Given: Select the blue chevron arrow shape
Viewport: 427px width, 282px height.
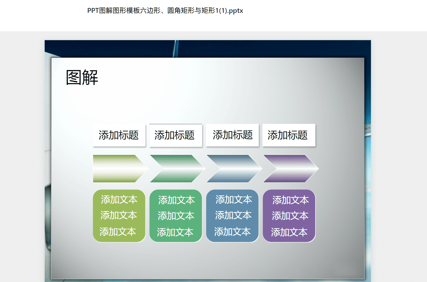Looking at the screenshot, I should (234, 169).
